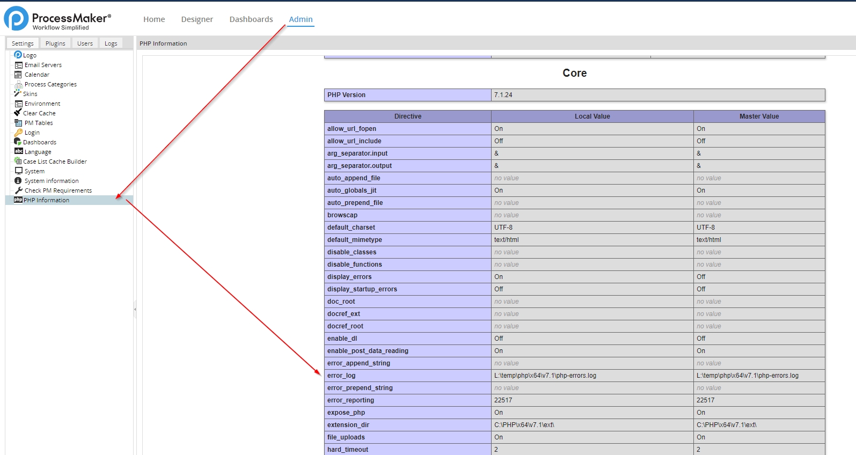
Task: Open Case List Cache Builder
Action: coord(55,162)
